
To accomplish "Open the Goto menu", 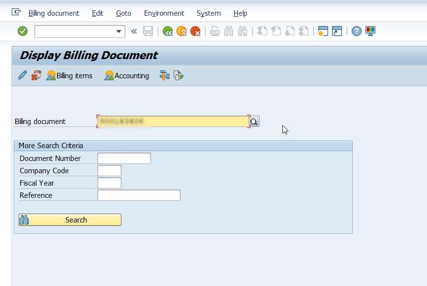I will (123, 13).
